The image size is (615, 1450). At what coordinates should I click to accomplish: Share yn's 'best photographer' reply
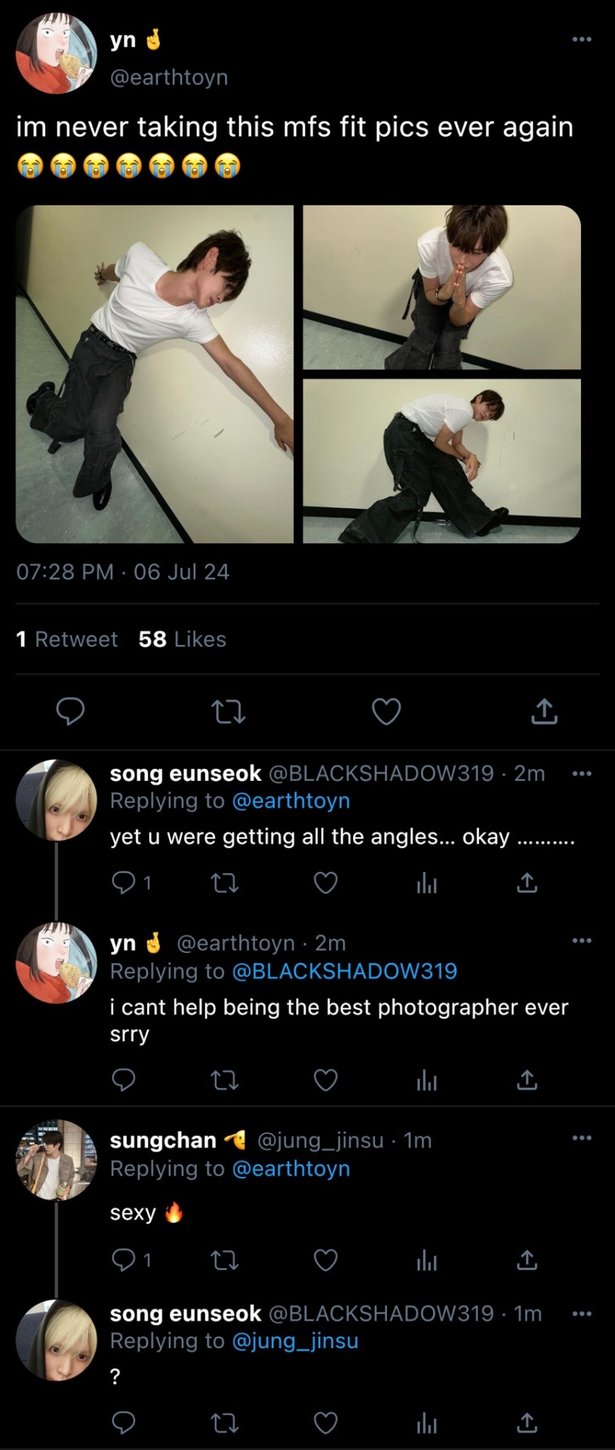coord(527,1081)
